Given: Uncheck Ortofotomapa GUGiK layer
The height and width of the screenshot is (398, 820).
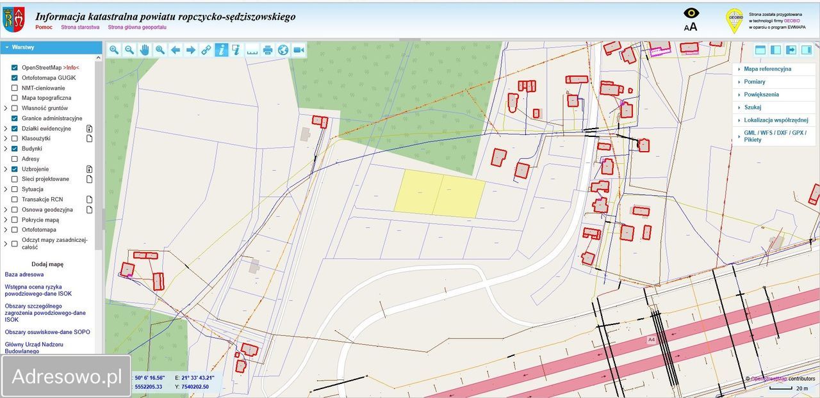Looking at the screenshot, I should [x=15, y=77].
